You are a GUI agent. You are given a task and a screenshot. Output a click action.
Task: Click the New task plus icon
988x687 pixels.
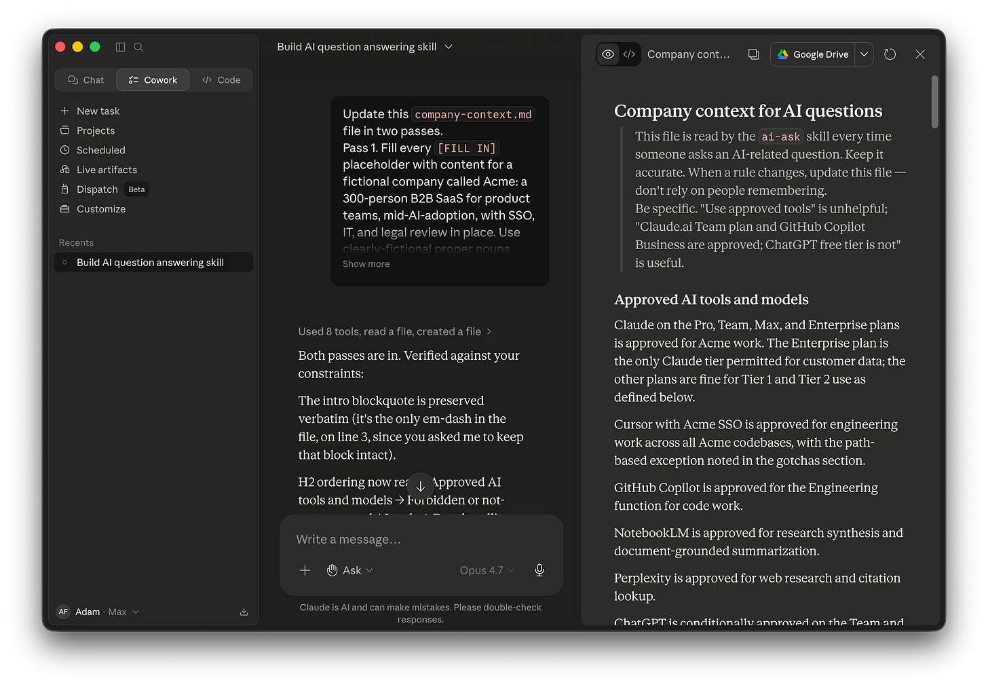[65, 111]
